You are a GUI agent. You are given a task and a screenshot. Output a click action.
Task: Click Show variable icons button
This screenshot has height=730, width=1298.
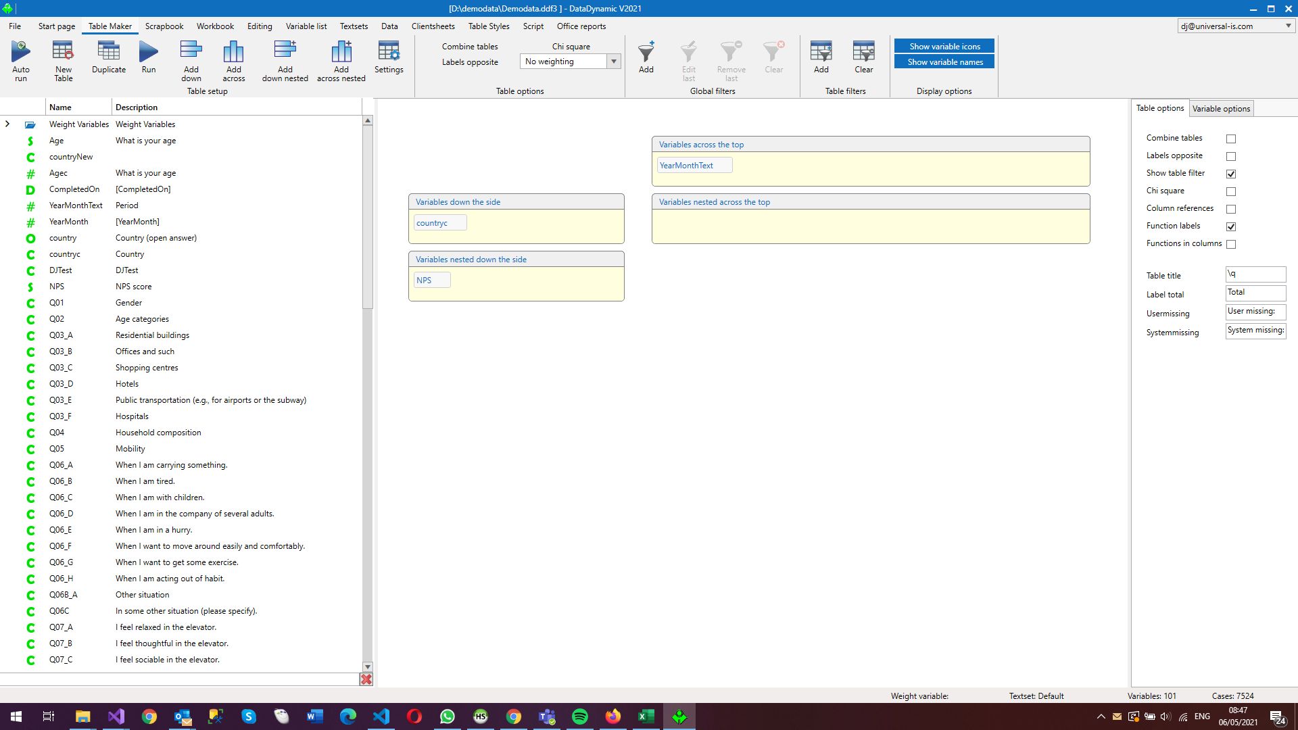944,46
